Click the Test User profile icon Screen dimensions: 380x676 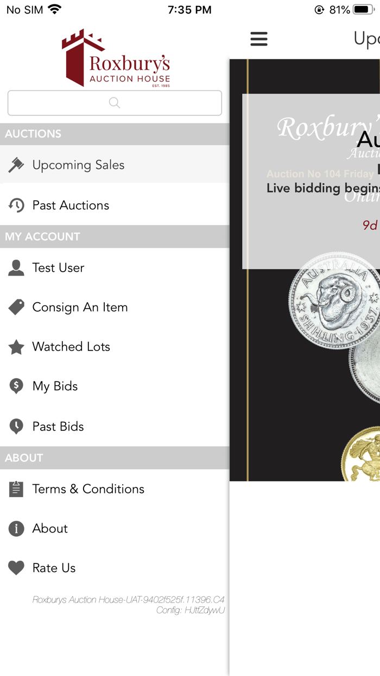coord(16,267)
